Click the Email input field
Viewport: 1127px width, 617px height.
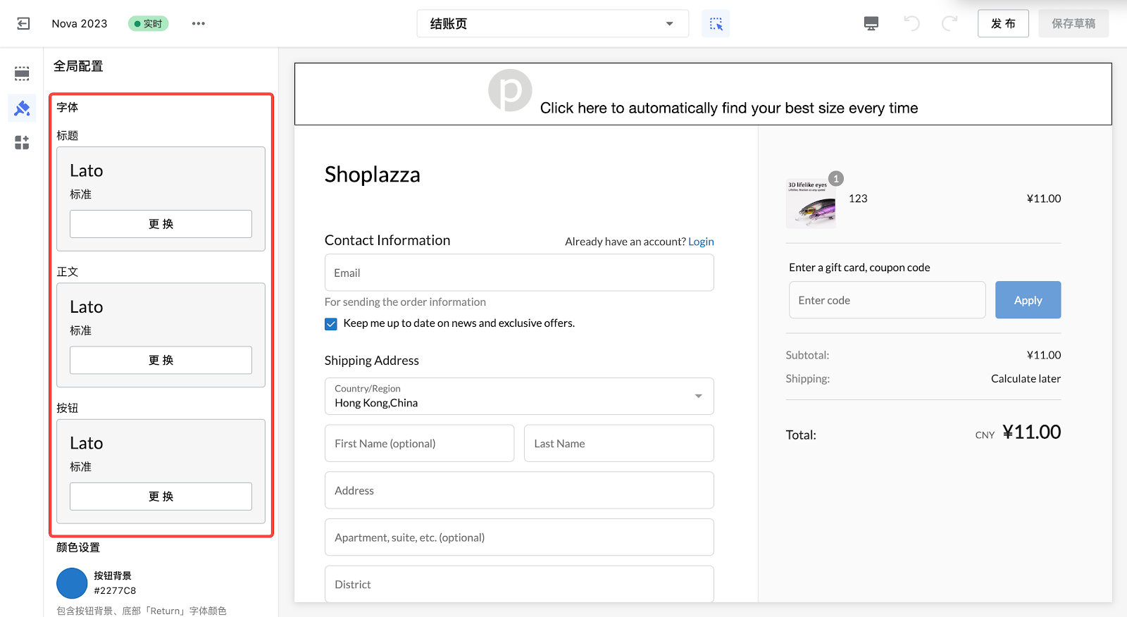tap(519, 273)
